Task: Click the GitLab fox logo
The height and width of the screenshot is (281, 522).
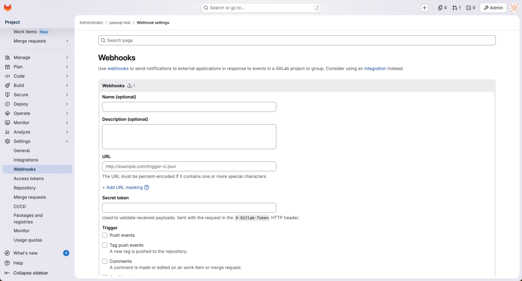Action: point(8,7)
